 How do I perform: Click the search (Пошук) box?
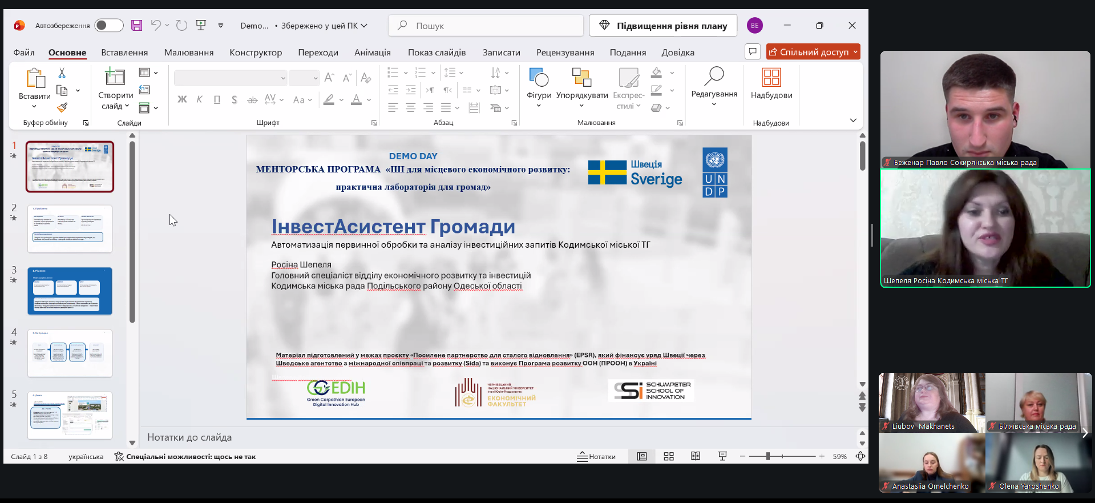coord(486,26)
